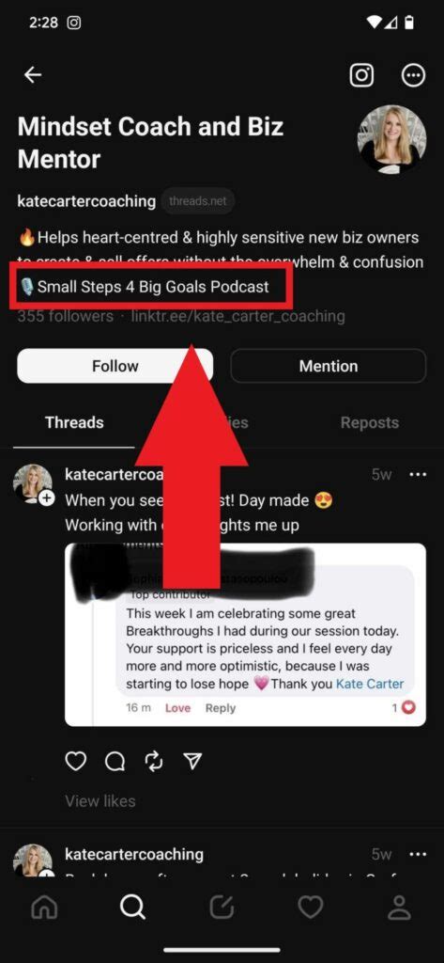Create a new thread via compose icon

(x=222, y=908)
